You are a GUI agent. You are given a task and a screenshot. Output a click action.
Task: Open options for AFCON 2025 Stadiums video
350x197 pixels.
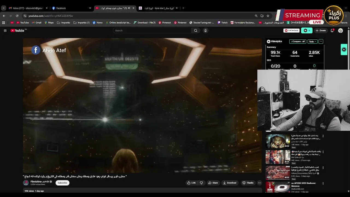(323, 183)
